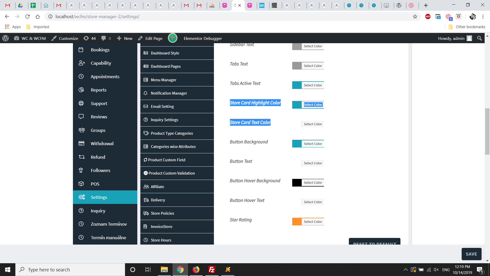Open Zoznam Termínov in the sidebar
This screenshot has height=276, width=490.
pyautogui.click(x=105, y=224)
